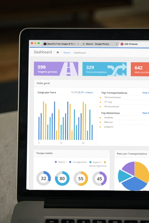Click the home icon in breadcrumb
The height and width of the screenshot is (223, 149).
(x=58, y=52)
